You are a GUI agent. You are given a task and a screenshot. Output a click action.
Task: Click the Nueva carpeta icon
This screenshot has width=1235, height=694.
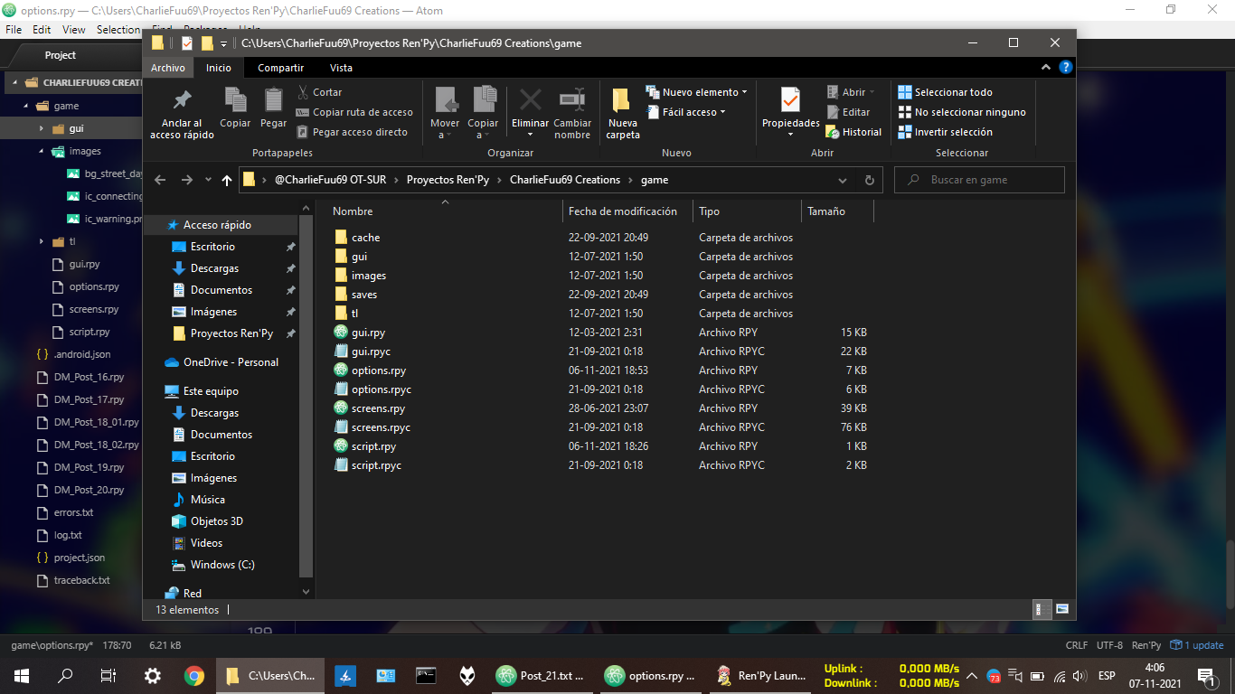click(622, 101)
